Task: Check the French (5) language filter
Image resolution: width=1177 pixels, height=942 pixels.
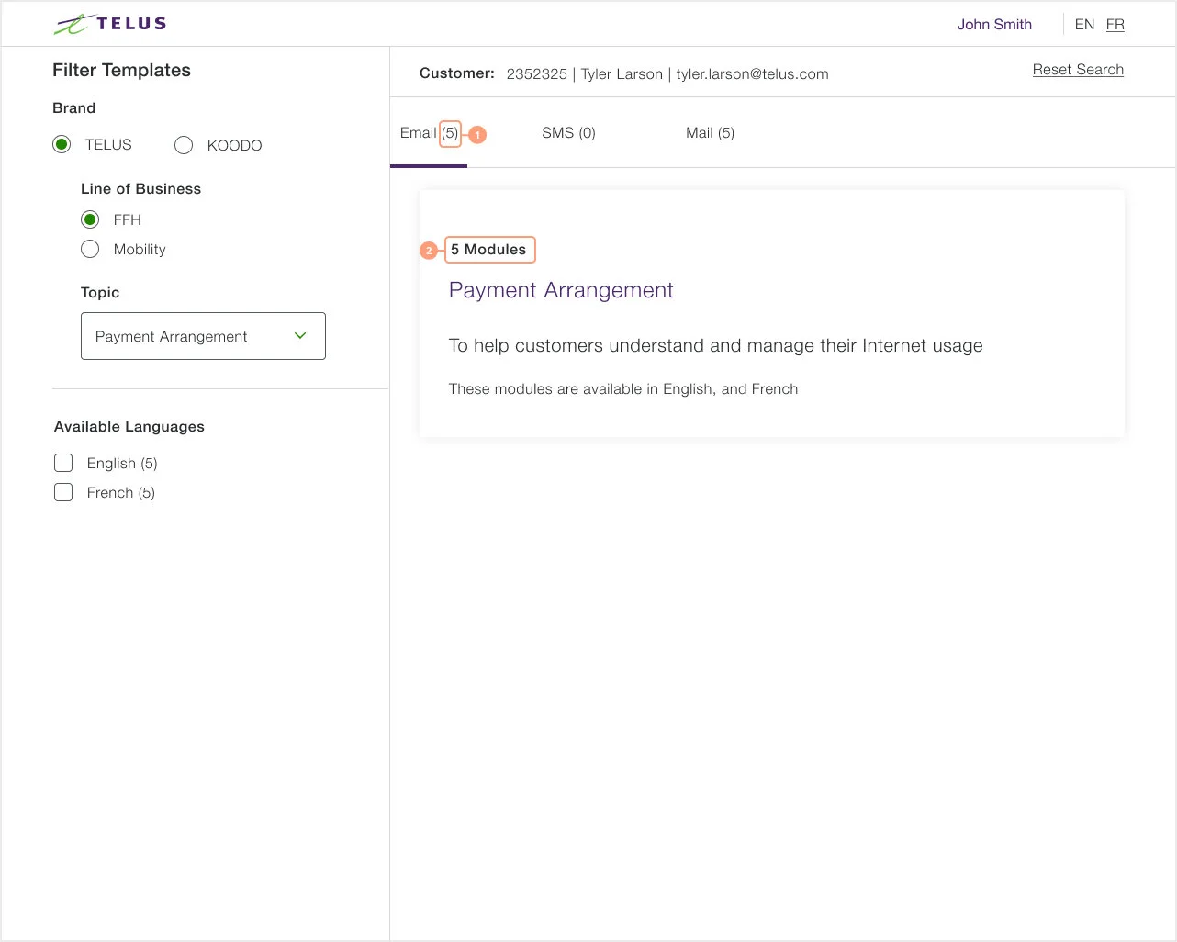Action: pos(63,492)
